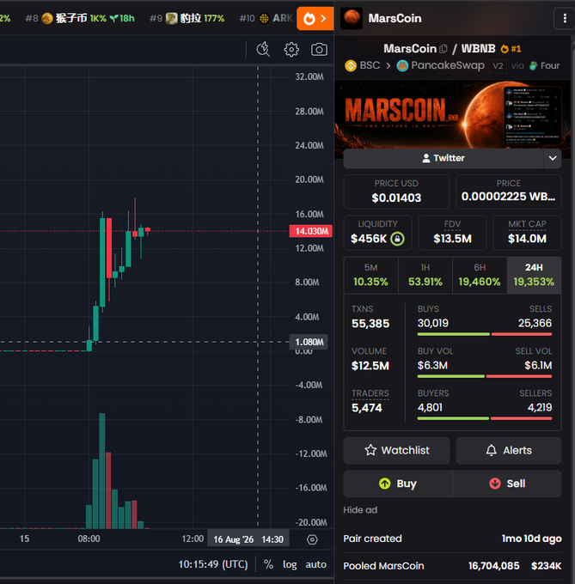Click the indicators flash-search icon
This screenshot has width=575, height=584.
(263, 49)
